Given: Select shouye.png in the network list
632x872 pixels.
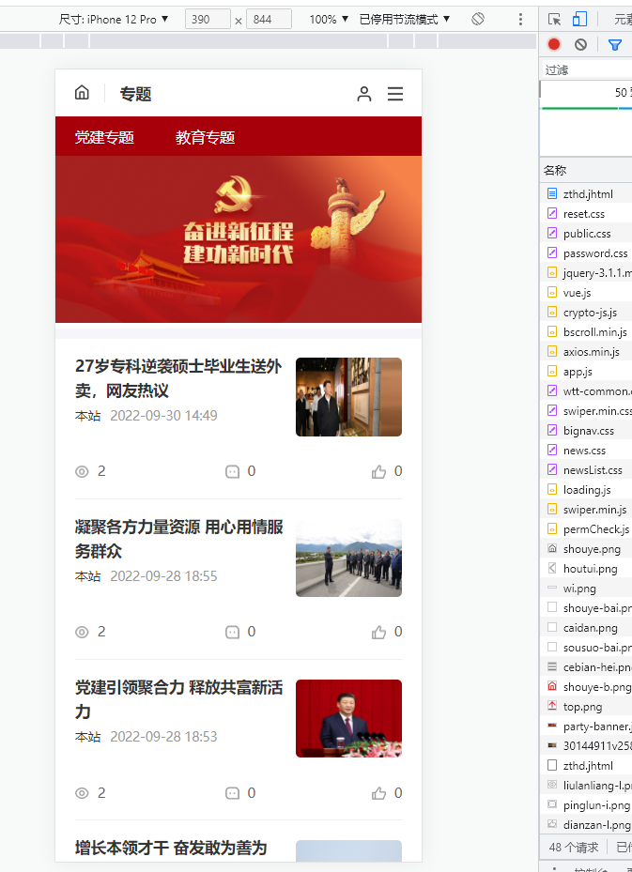Looking at the screenshot, I should 586,549.
